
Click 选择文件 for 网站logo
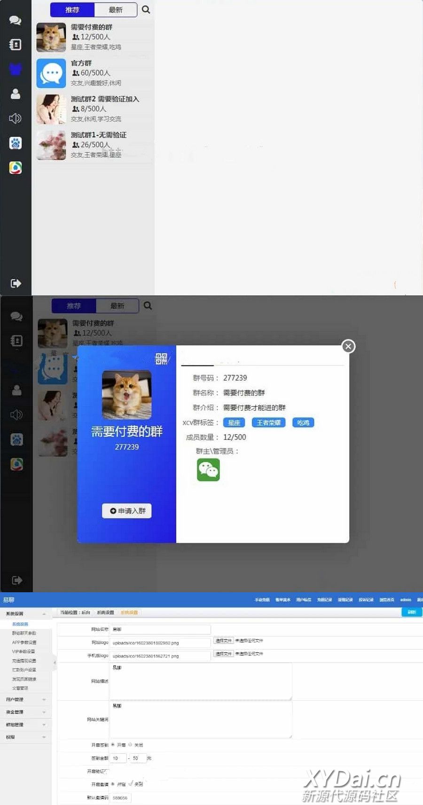pos(223,641)
